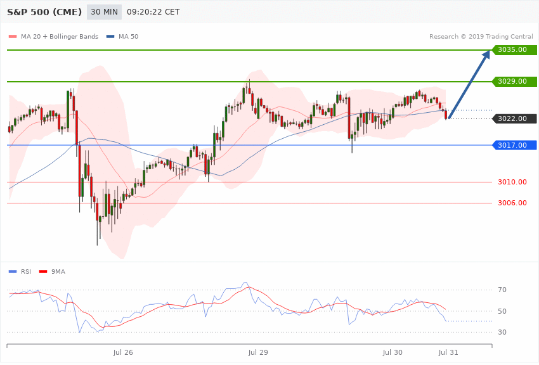Click the 3035.00 green resistance label

pyautogui.click(x=515, y=50)
